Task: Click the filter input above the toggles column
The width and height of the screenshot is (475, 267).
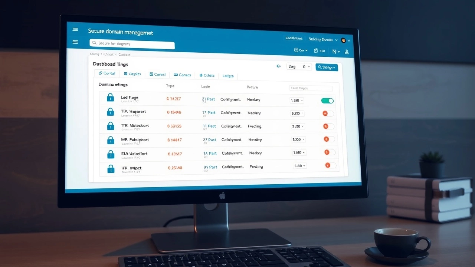Action: click(311, 88)
